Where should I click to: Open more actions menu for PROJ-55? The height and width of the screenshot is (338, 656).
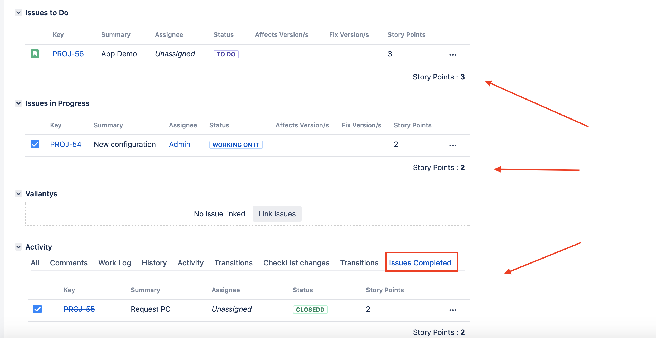point(452,310)
